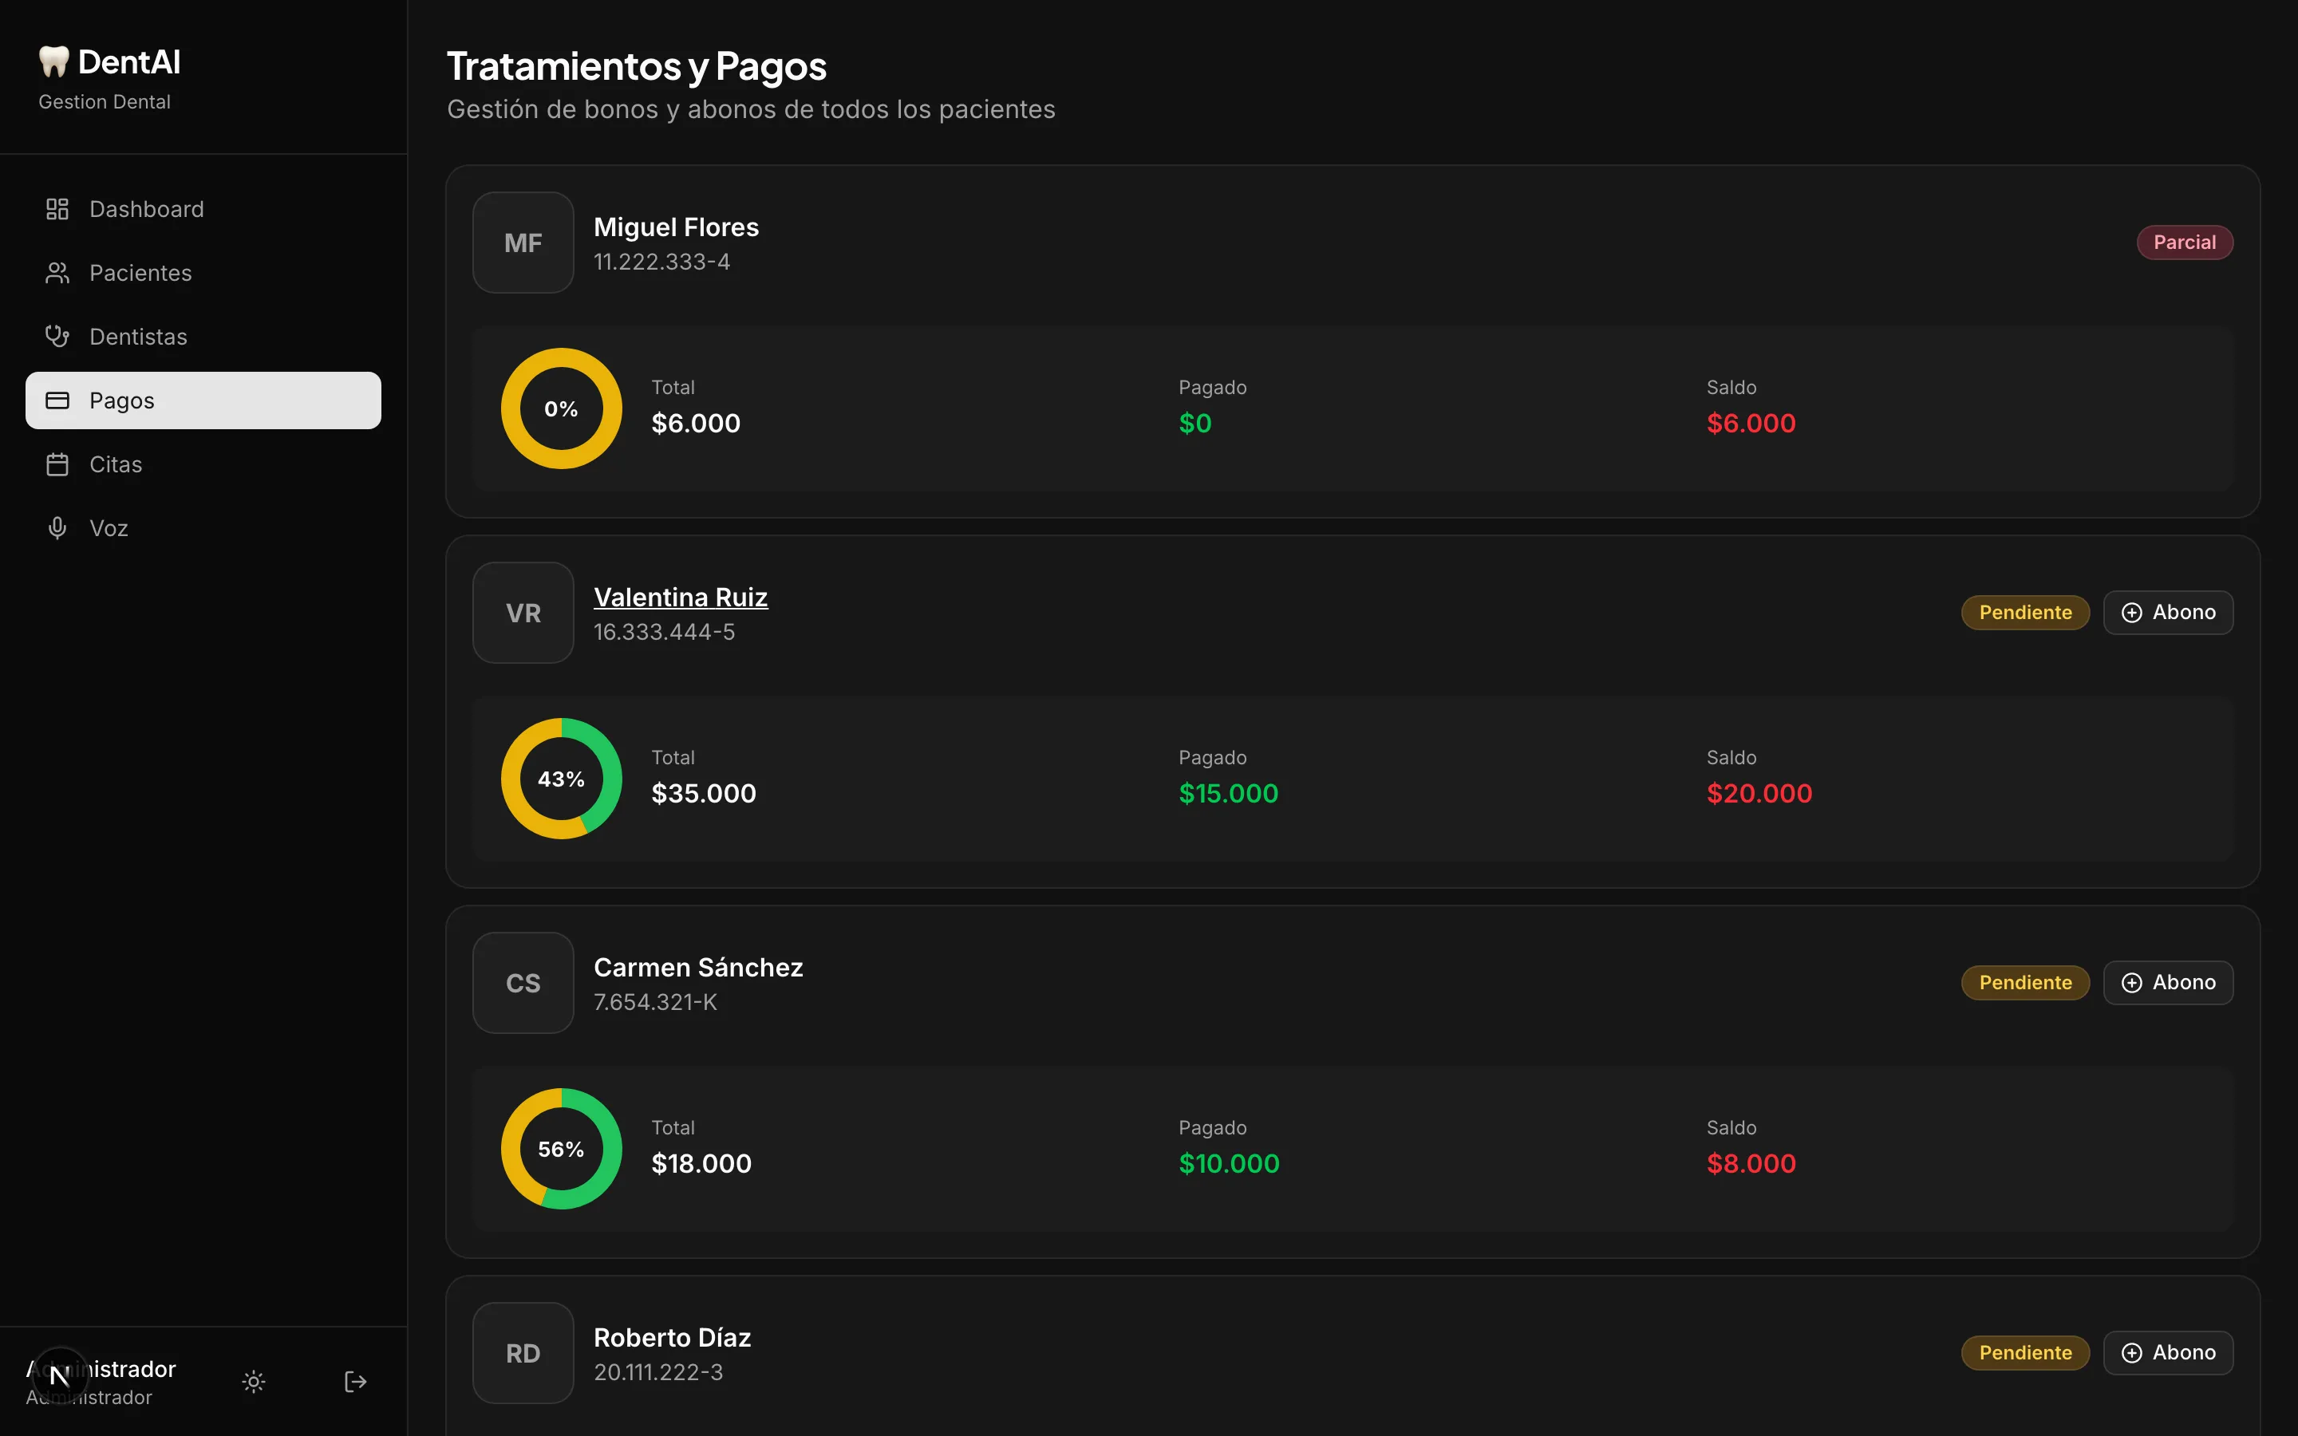Open the Pagos menu item
This screenshot has width=2298, height=1436.
pos(203,400)
